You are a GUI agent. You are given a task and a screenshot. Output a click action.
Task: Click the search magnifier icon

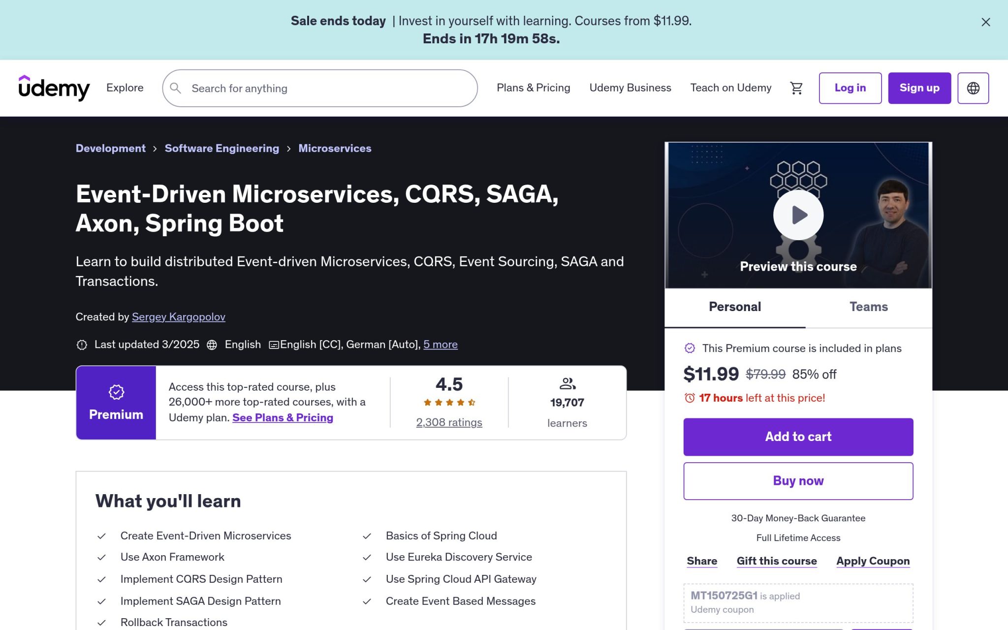(175, 88)
